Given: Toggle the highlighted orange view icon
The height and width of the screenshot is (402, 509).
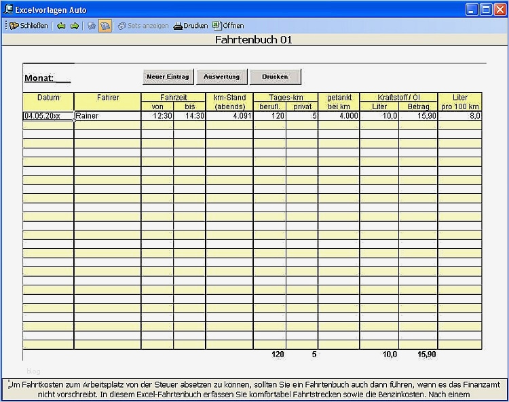Looking at the screenshot, I should click(x=105, y=26).
